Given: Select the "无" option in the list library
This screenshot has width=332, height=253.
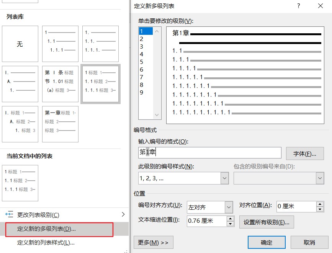Looking at the screenshot, I should [20, 44].
